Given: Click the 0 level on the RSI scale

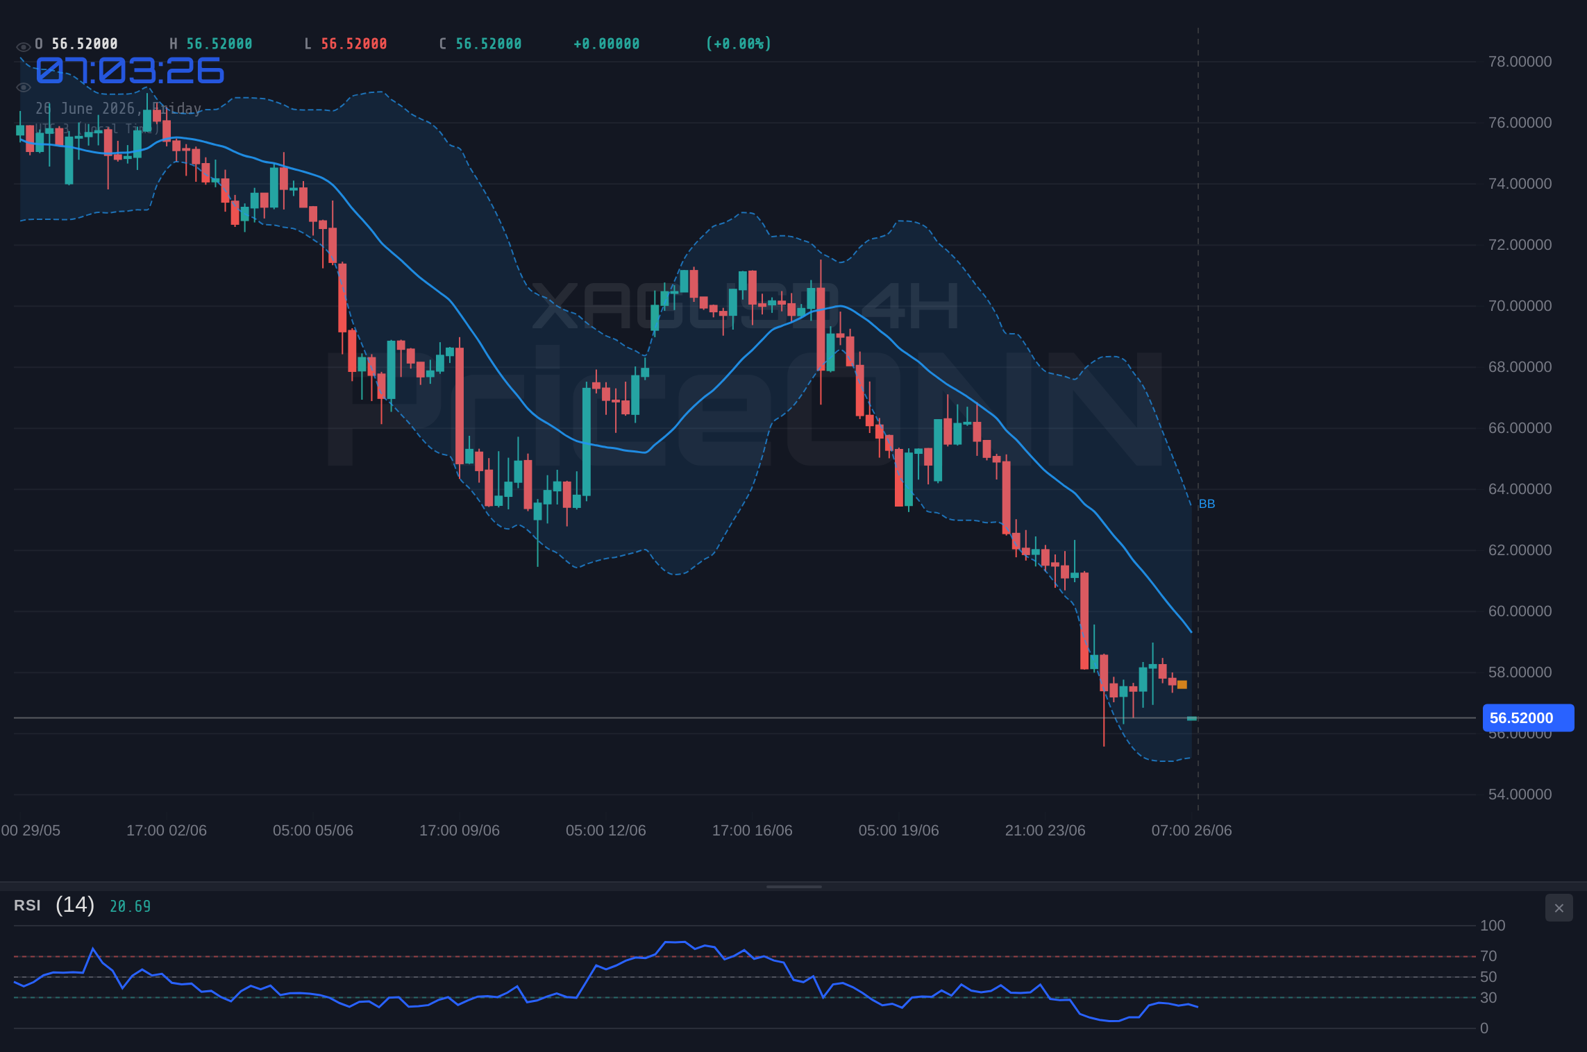Looking at the screenshot, I should pos(1484,1028).
